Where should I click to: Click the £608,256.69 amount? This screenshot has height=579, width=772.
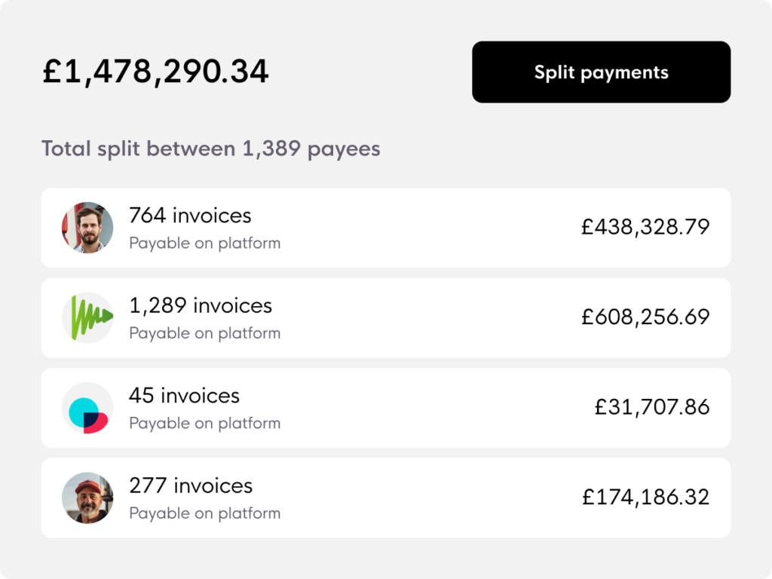tap(645, 317)
